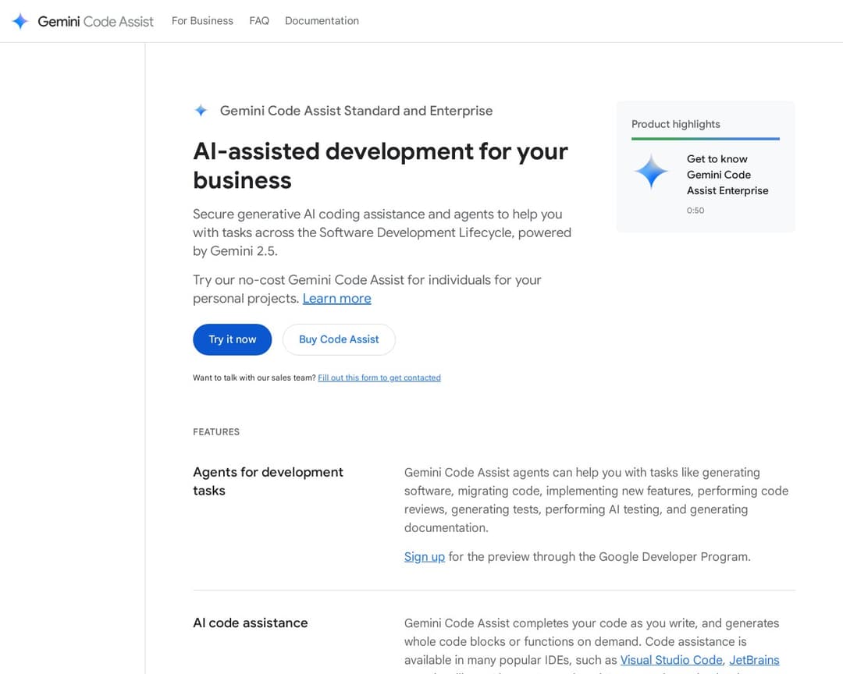
Task: Click the Product highlights heading
Action: pos(676,124)
